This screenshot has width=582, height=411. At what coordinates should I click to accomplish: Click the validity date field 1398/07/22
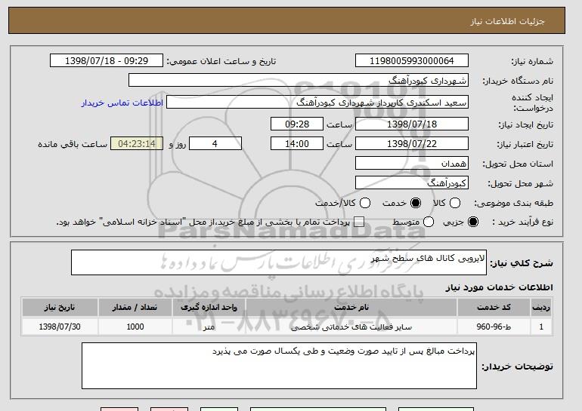point(412,144)
